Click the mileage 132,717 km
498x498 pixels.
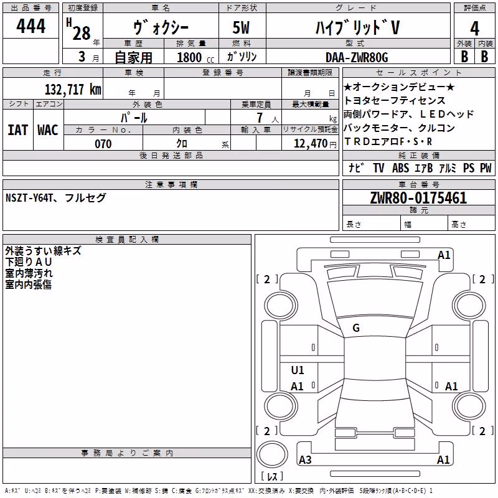(x=73, y=89)
